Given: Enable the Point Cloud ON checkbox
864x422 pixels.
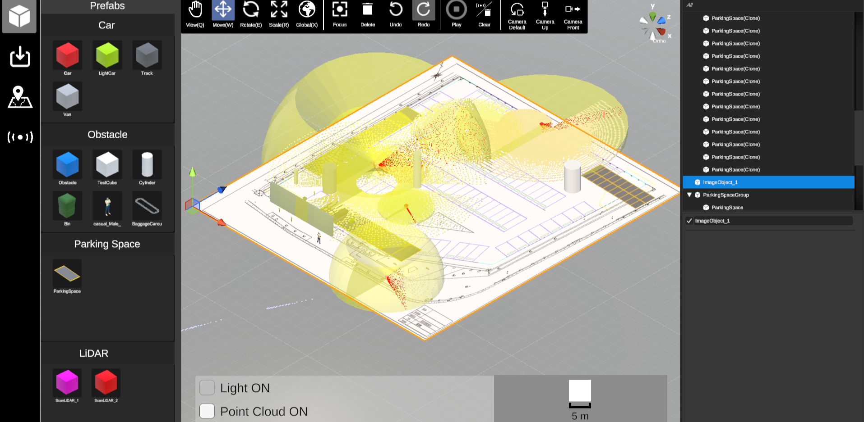Looking at the screenshot, I should pyautogui.click(x=207, y=411).
